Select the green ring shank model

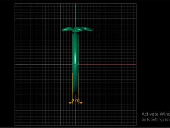tap(75, 63)
